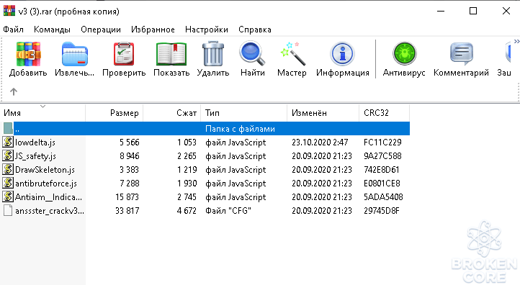Open the Файл menu
Image resolution: width=520 pixels, height=285 pixels.
[x=13, y=30]
